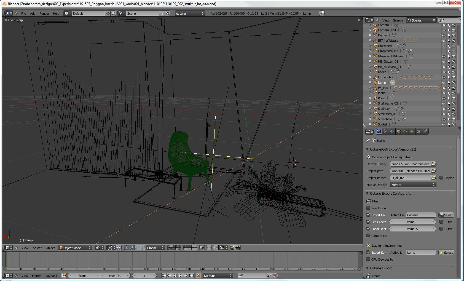Image resolution: width=464 pixels, height=281 pixels.
Task: Select the rotate manipulator arc icon
Action: [x=137, y=248]
